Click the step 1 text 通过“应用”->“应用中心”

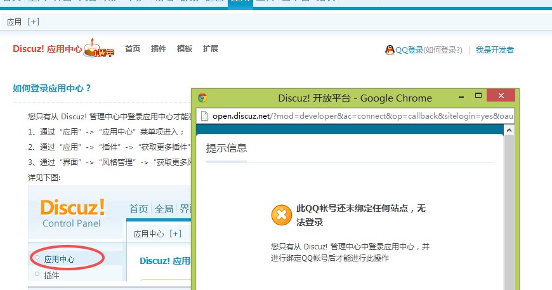(x=106, y=131)
